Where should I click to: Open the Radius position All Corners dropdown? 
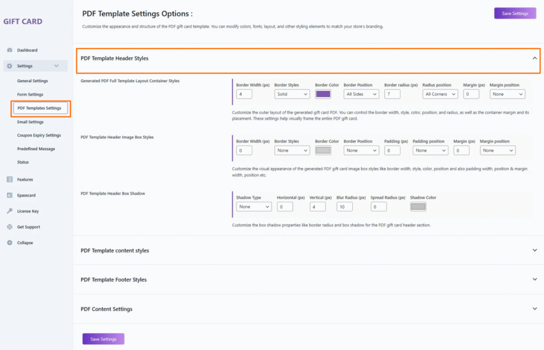click(440, 94)
